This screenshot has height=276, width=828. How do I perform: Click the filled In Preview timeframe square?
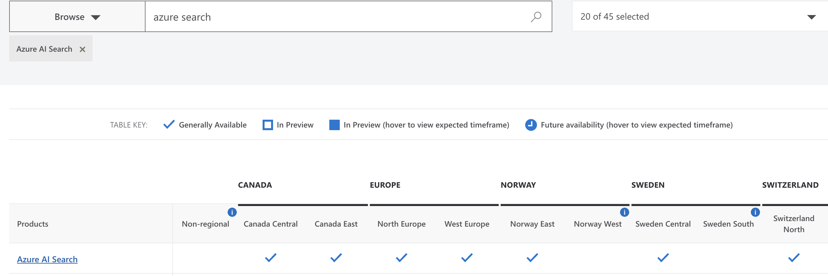coord(335,125)
